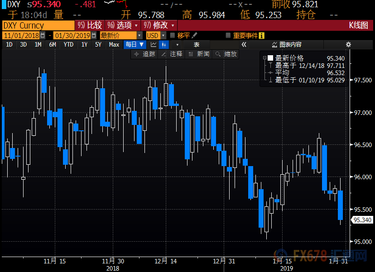This screenshot has width=375, height=272.
Task: Select the YTD time range tab
Action: point(68,44)
